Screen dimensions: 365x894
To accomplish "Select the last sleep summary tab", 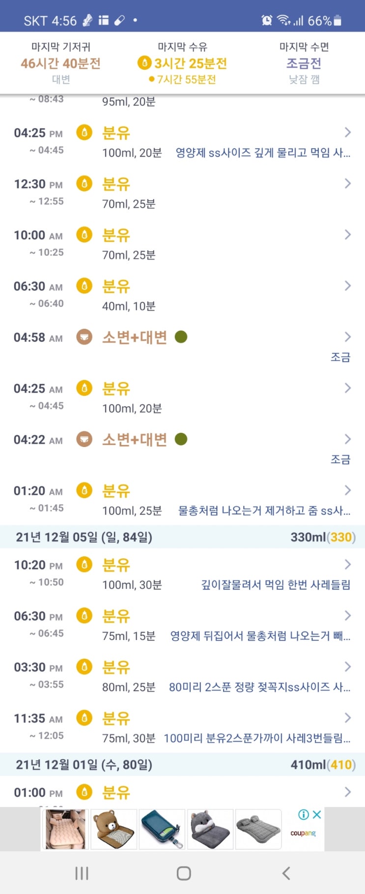I will click(304, 63).
